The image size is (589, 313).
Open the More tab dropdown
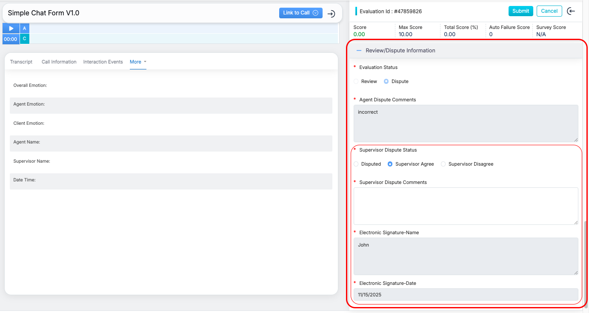pyautogui.click(x=138, y=62)
